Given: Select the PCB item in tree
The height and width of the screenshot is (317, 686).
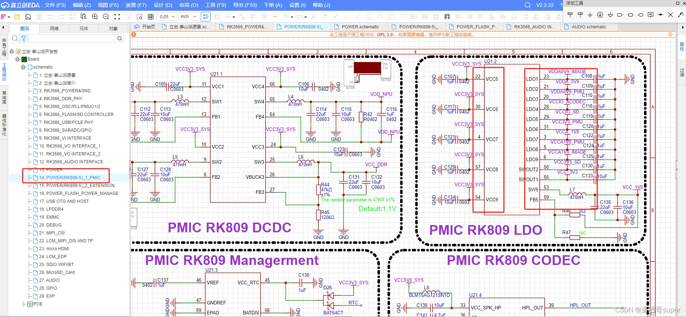Looking at the screenshot, I should 38,304.
